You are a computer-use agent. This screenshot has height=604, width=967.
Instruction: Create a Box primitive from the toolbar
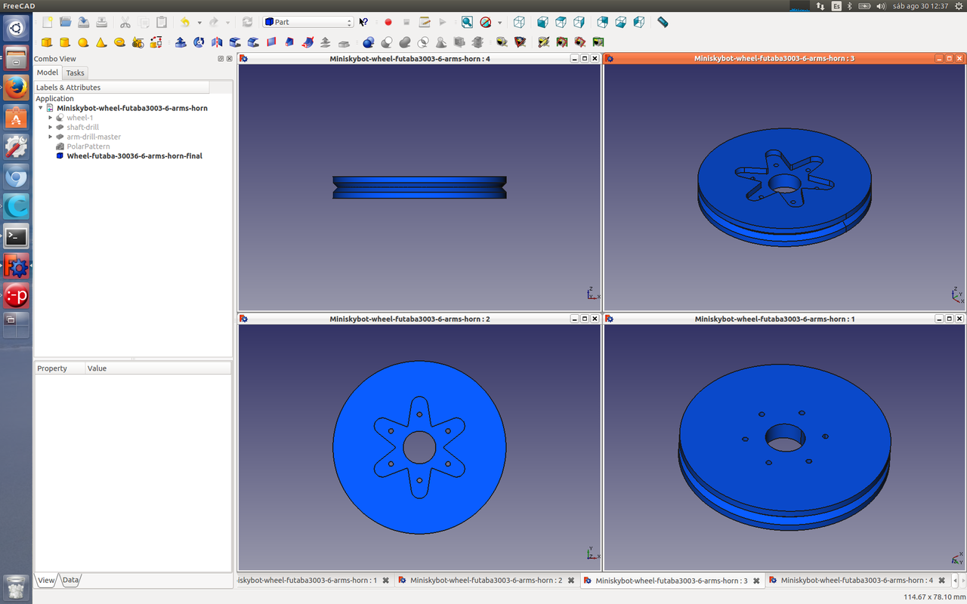point(47,42)
